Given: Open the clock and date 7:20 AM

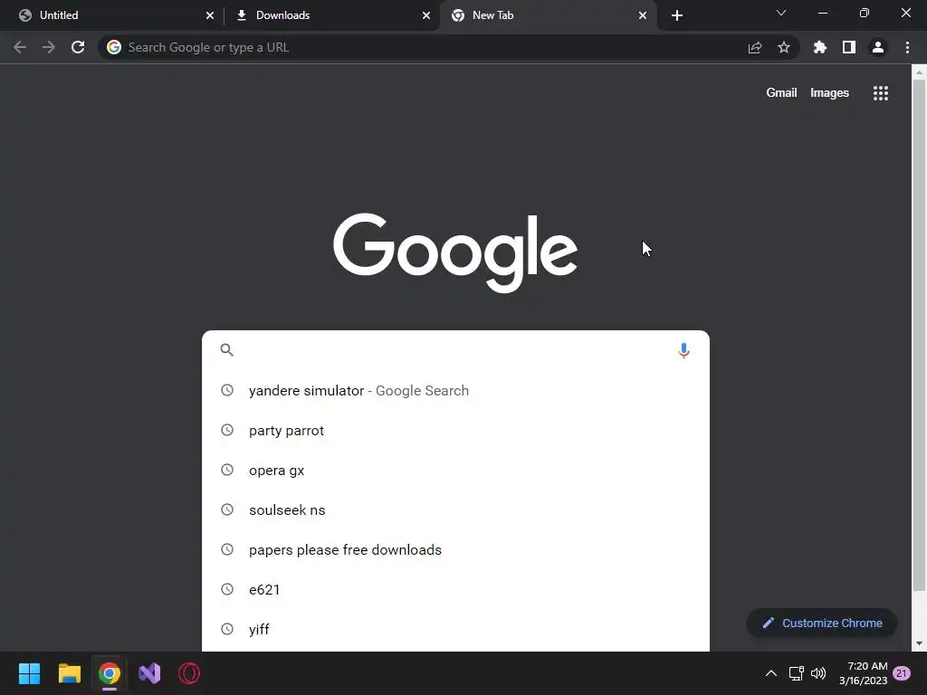Looking at the screenshot, I should (863, 673).
